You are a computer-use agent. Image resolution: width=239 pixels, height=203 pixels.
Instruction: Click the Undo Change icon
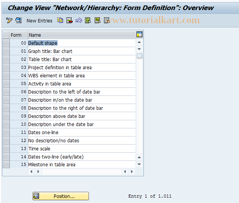(79, 20)
